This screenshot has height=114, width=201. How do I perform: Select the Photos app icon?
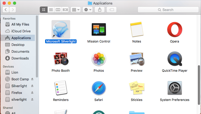[x=99, y=59]
